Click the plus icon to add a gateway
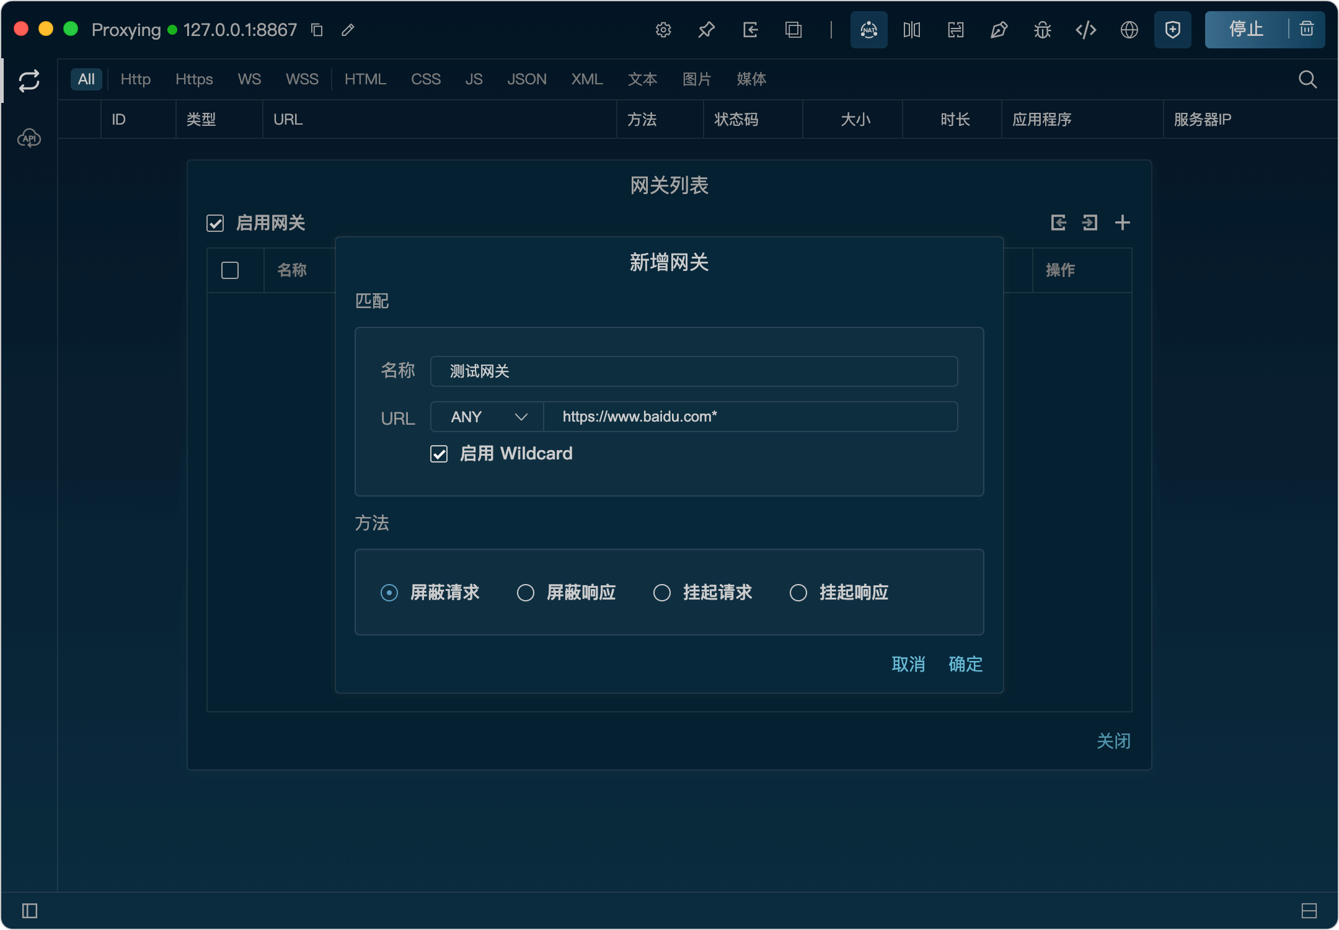 1122,223
